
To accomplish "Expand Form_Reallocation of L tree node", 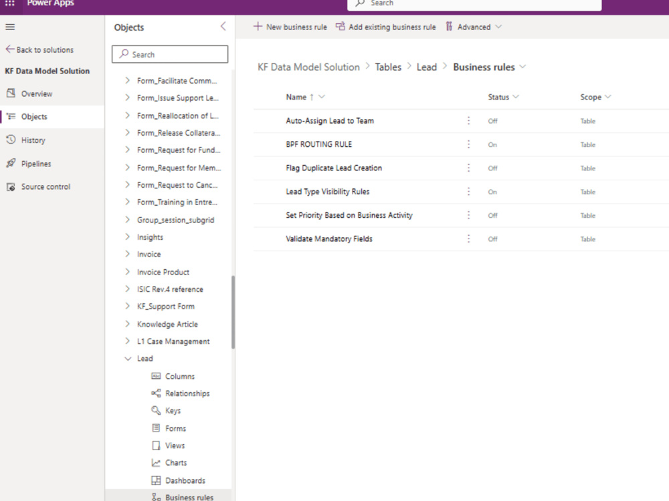I will tap(127, 116).
